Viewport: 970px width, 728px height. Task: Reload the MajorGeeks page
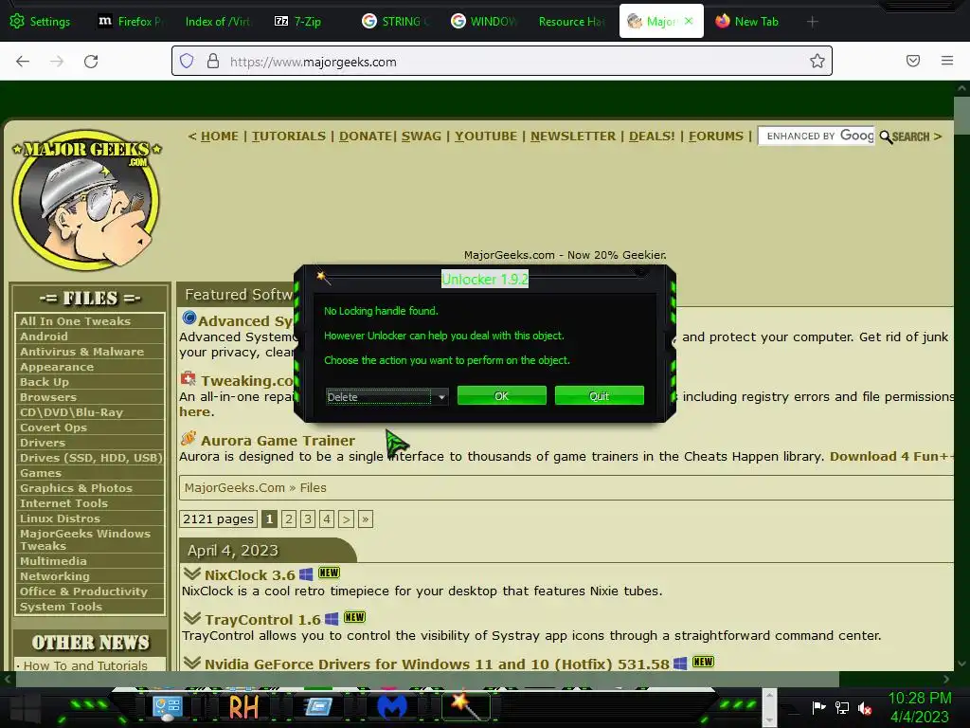pos(91,62)
